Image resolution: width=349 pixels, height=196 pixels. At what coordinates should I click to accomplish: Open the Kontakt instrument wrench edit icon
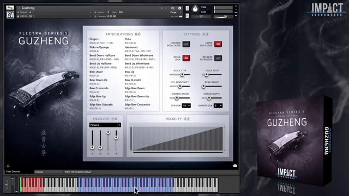10,8
